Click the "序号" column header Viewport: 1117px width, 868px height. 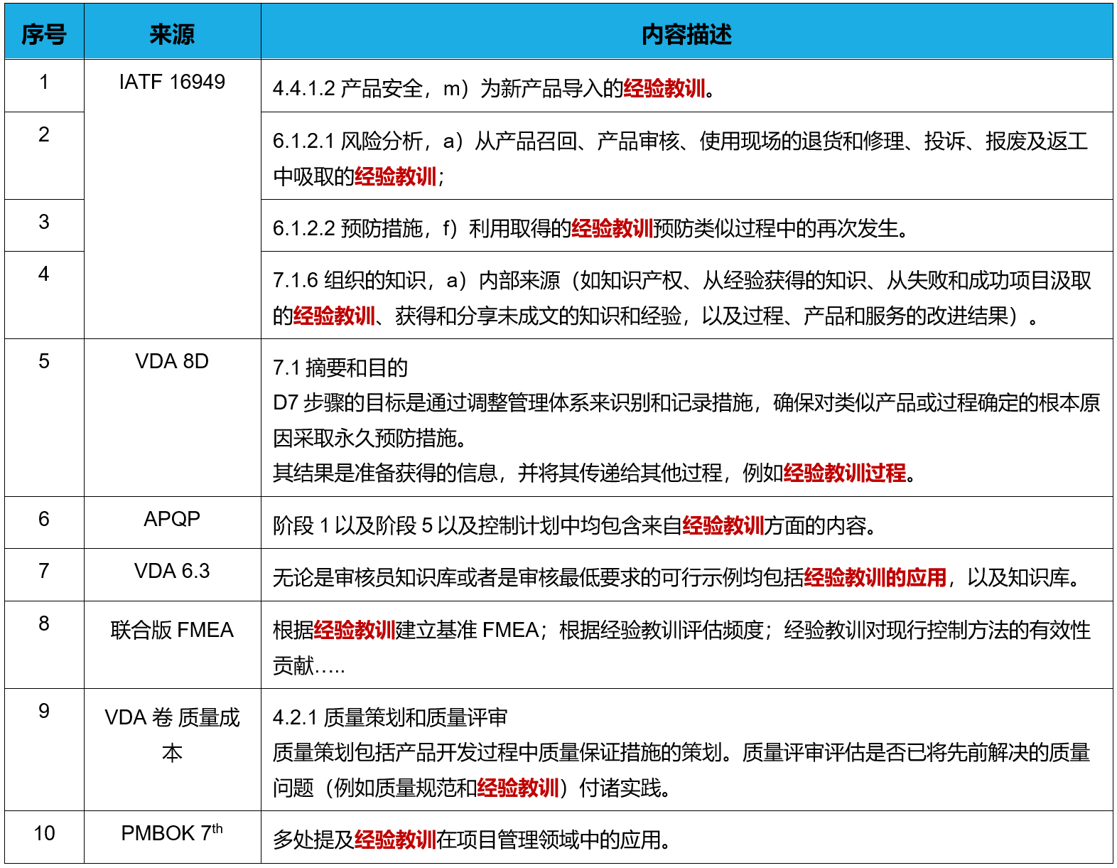pyautogui.click(x=44, y=33)
